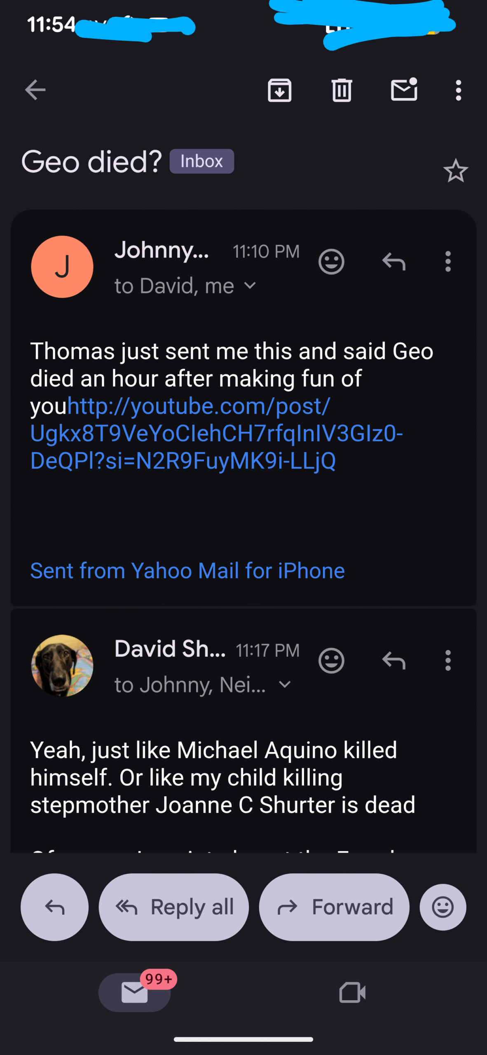The image size is (487, 1055).
Task: Star the "Geo died?" conversation
Action: (x=455, y=171)
